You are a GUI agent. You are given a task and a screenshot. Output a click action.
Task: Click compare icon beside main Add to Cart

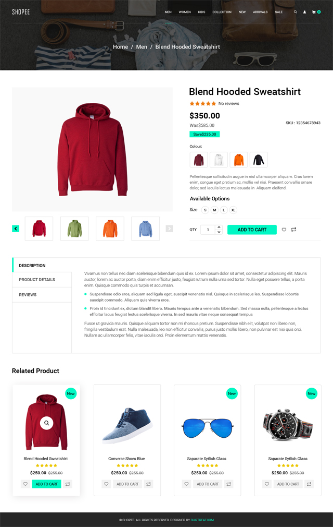coord(294,230)
